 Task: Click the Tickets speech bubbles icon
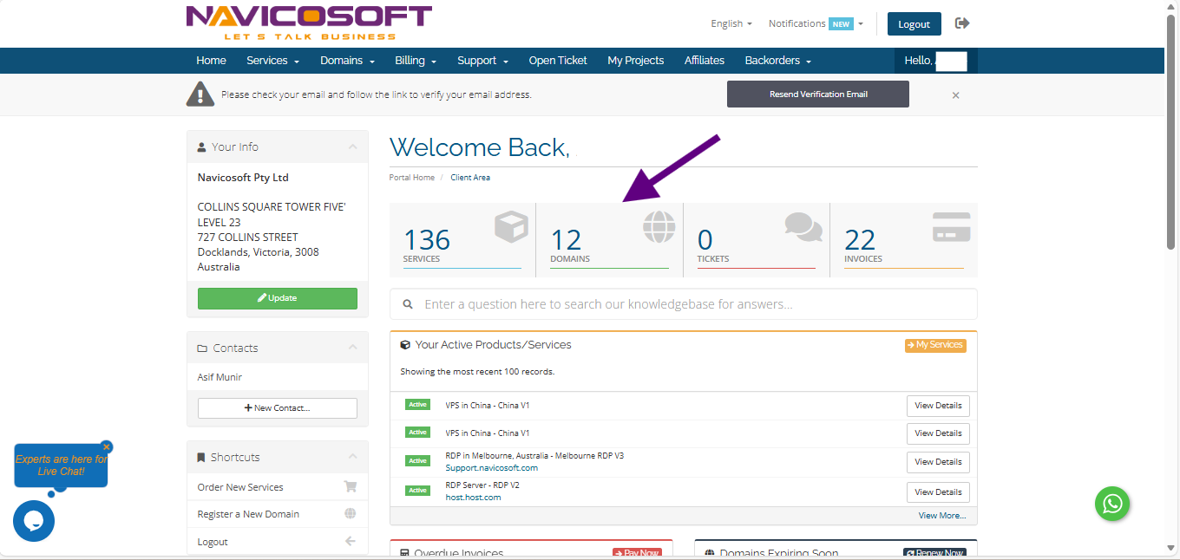pyautogui.click(x=803, y=227)
